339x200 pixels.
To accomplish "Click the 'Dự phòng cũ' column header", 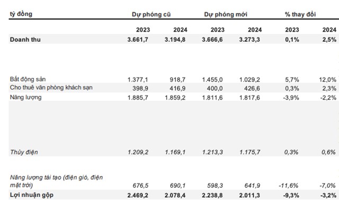I will 151,14.
